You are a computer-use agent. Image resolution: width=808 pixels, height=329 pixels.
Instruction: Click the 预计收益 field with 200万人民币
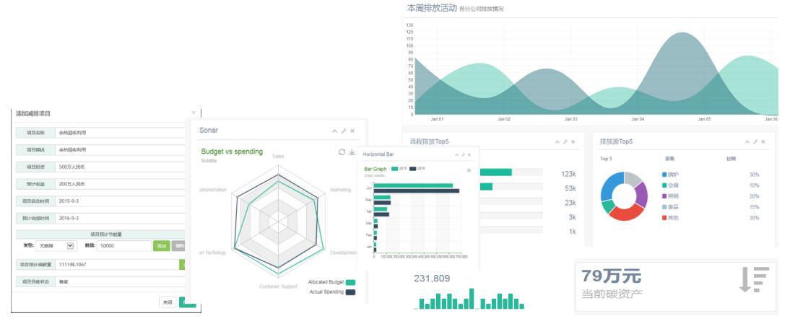(x=120, y=184)
